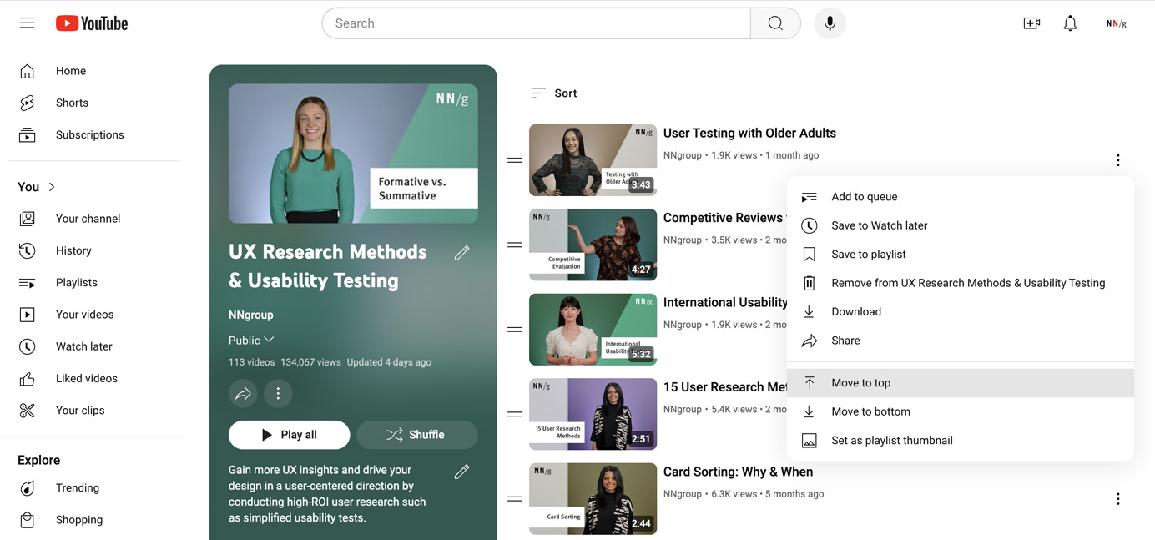Edit playlist description with pencil icon
Screen dimensions: 1155x540
(x=461, y=472)
